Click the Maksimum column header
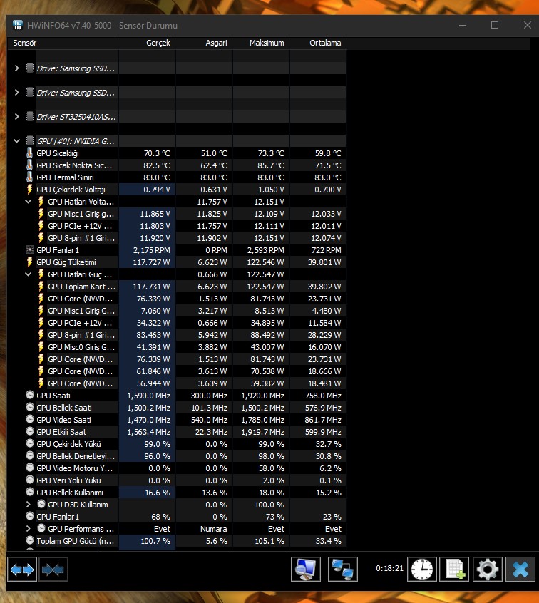Viewport: 539px width, 603px height. click(x=261, y=43)
